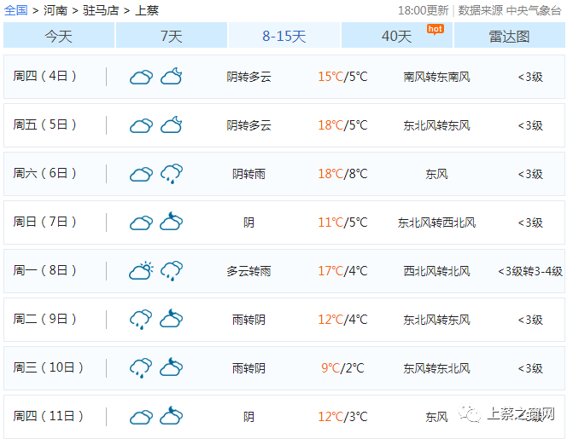Click 阴转雨 weather description
This screenshot has height=439, width=573.
248,174
